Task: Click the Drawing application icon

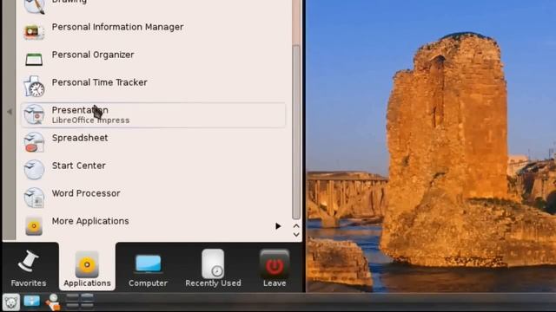Action: [x=34, y=6]
